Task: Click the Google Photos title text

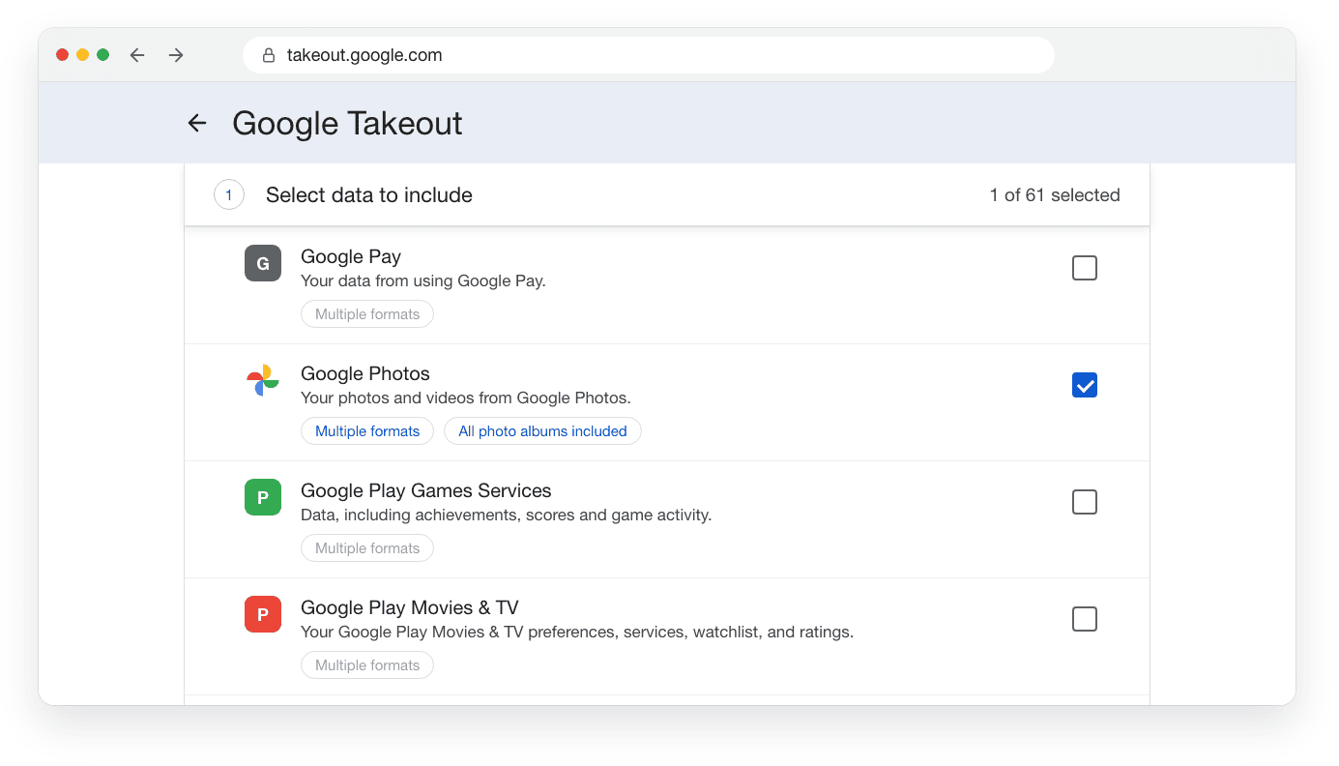Action: (x=365, y=373)
